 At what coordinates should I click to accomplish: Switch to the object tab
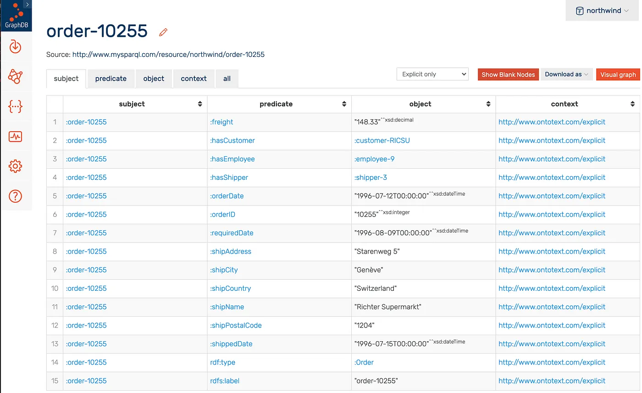click(154, 78)
